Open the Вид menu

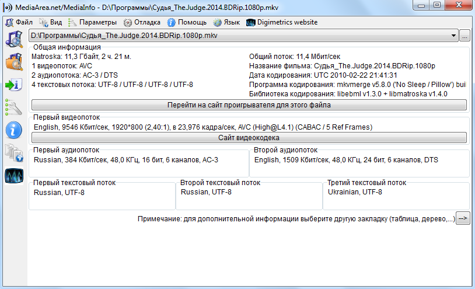point(51,22)
